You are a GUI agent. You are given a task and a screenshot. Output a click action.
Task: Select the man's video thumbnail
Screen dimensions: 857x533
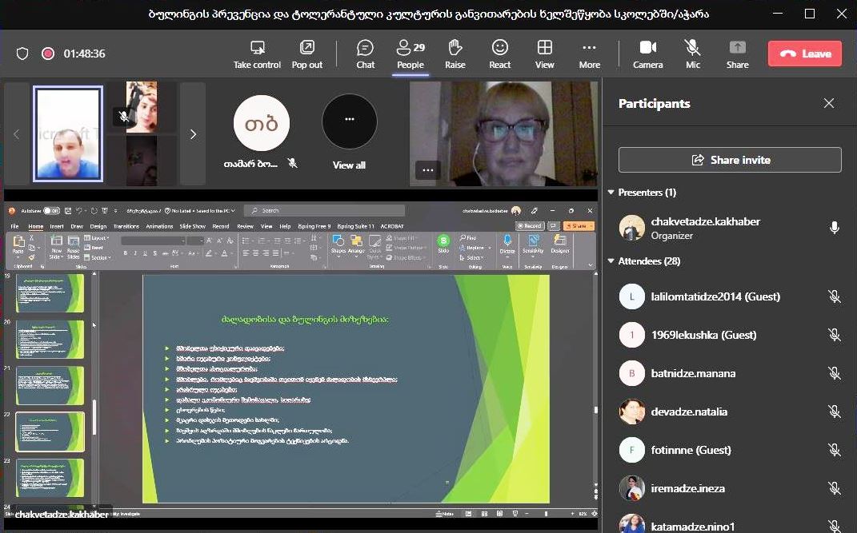coord(68,133)
